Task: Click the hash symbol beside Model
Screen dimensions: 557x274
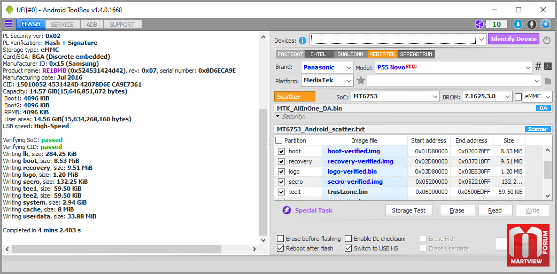Action: pos(538,66)
